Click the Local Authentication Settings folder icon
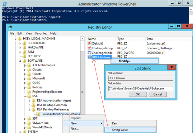This screenshot has width=193, height=133. click(38, 114)
